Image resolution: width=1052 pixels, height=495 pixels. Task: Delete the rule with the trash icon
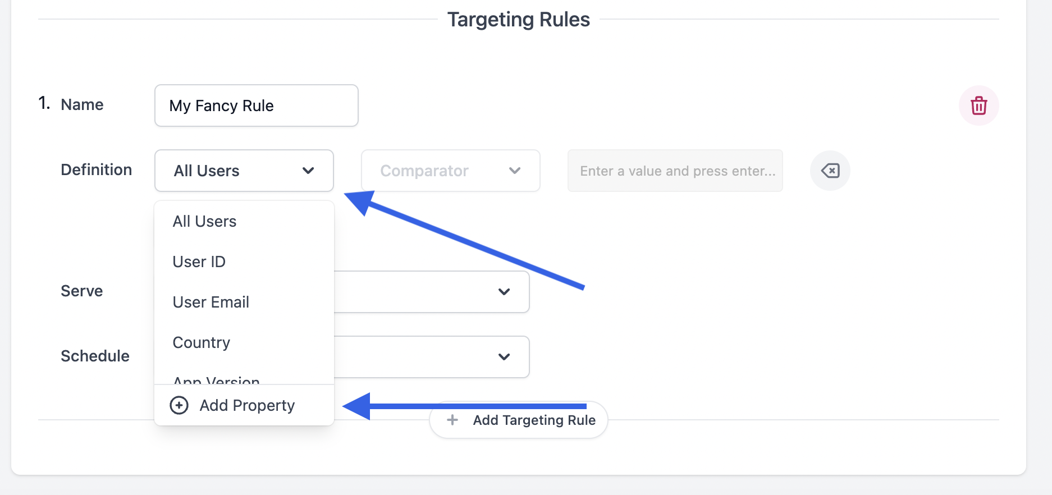click(x=978, y=106)
